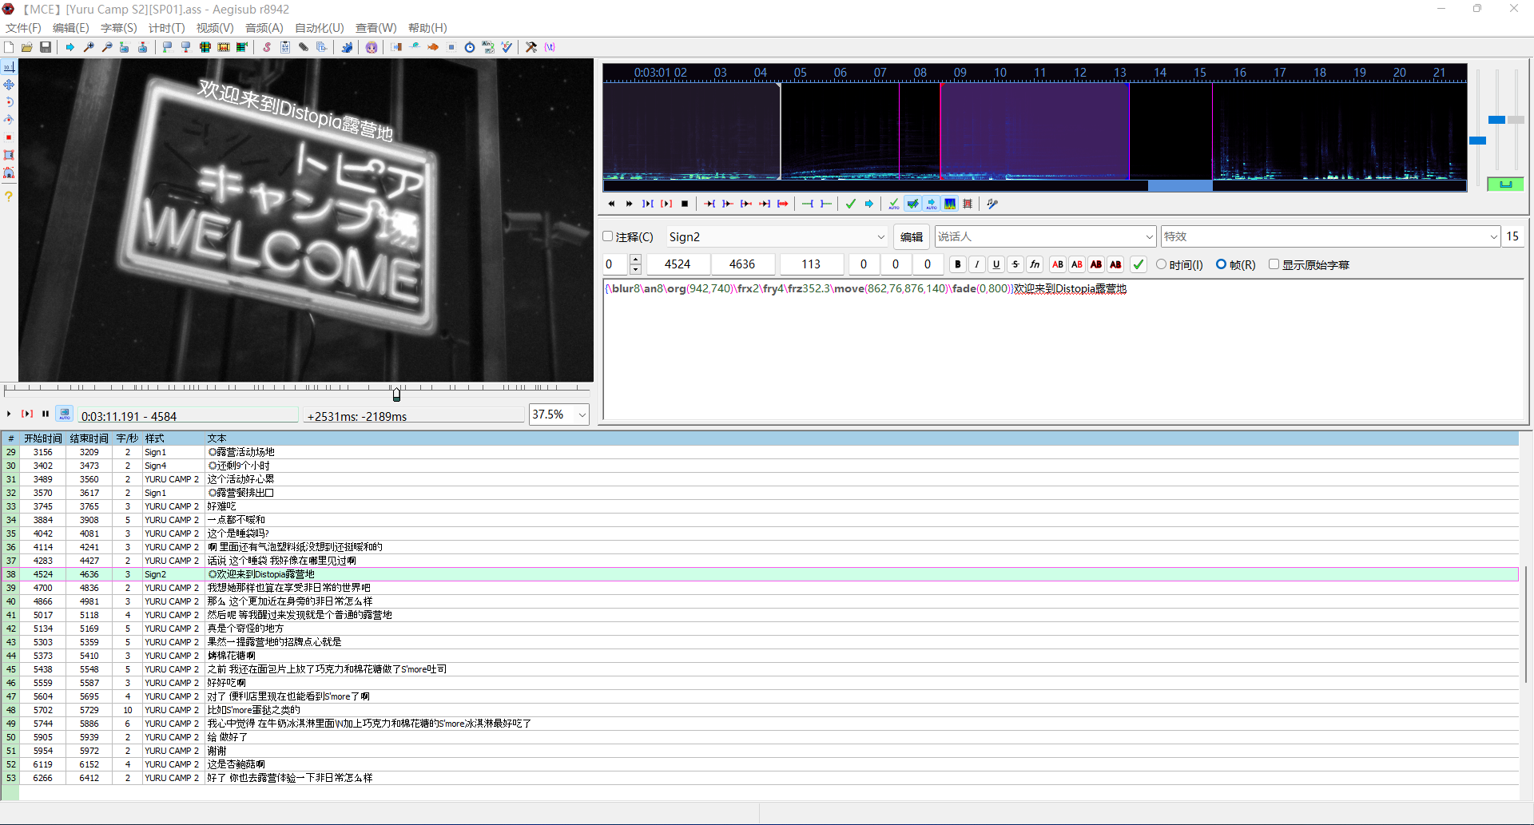This screenshot has height=825, width=1534.
Task: Cycle tag hiding mode (\t icon)
Action: (550, 47)
